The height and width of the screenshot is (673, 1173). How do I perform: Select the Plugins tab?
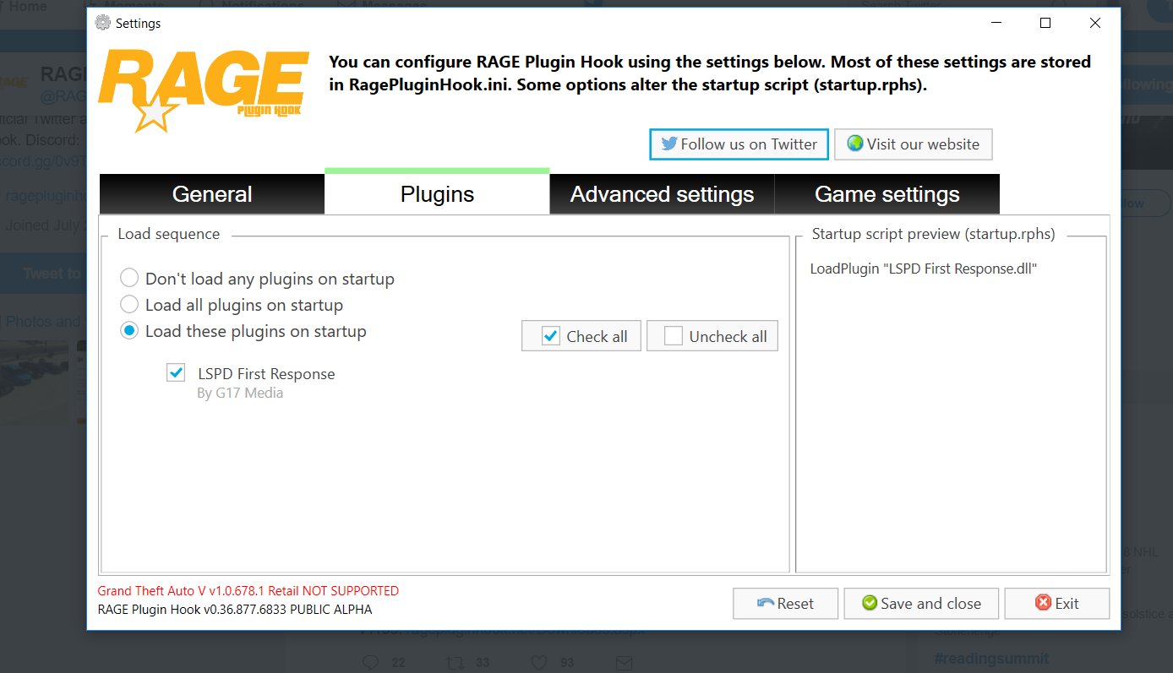click(436, 194)
